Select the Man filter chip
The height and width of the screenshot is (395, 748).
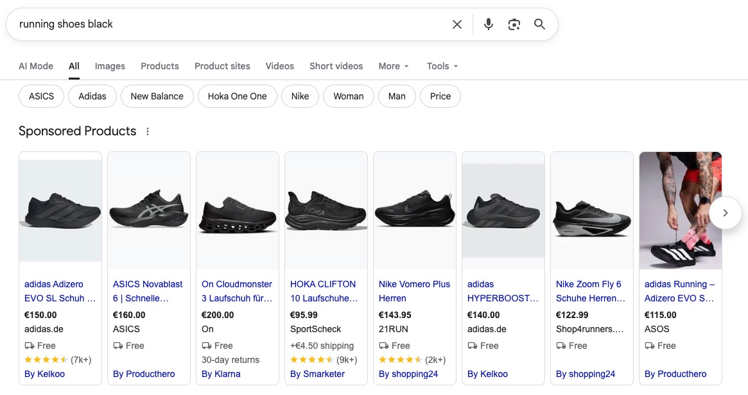[x=397, y=96]
